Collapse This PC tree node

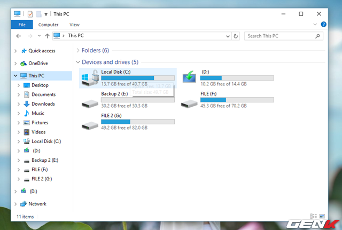[15, 76]
